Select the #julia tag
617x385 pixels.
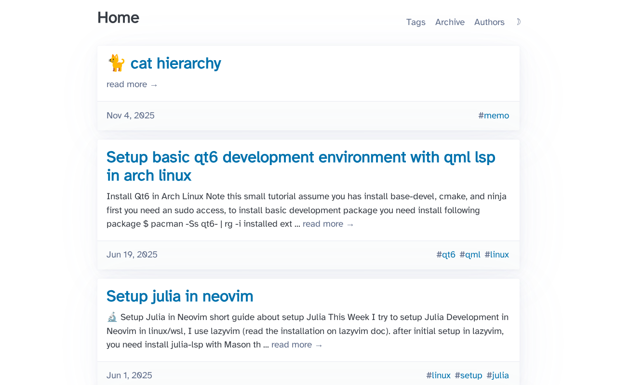[x=498, y=375]
